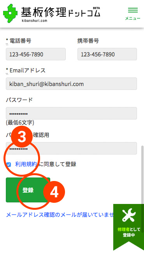Click the green 登録 button
144x253 pixels.
coord(28,190)
